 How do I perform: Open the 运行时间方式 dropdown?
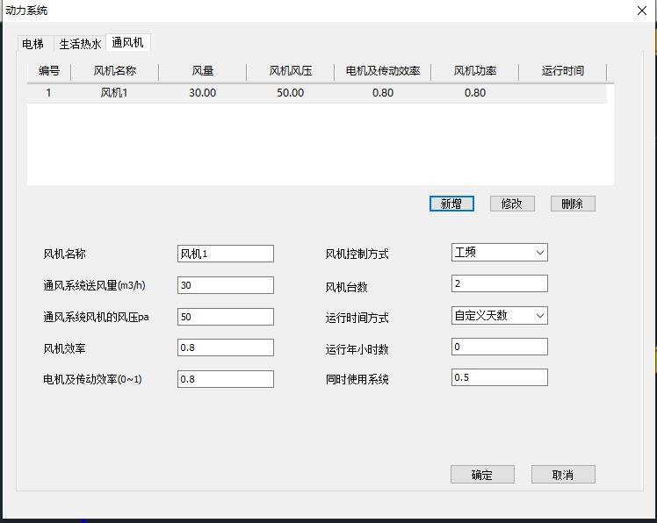click(499, 316)
